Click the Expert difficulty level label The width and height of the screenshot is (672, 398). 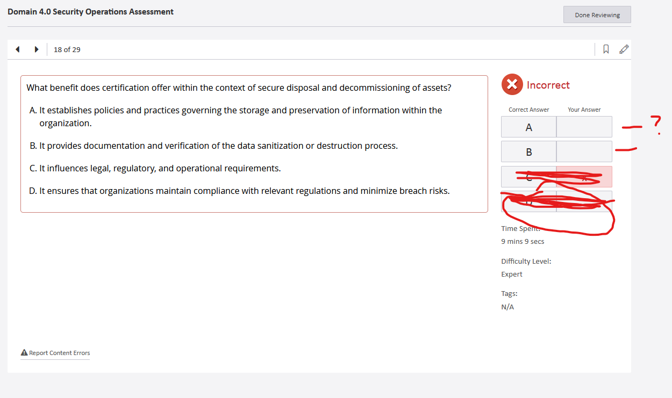pos(511,274)
